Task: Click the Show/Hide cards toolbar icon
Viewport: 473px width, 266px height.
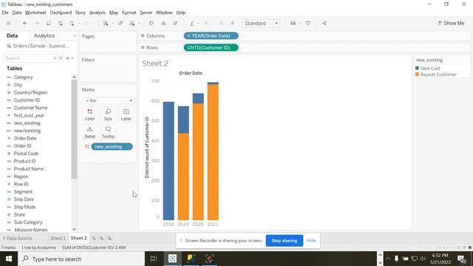Action: click(x=293, y=23)
